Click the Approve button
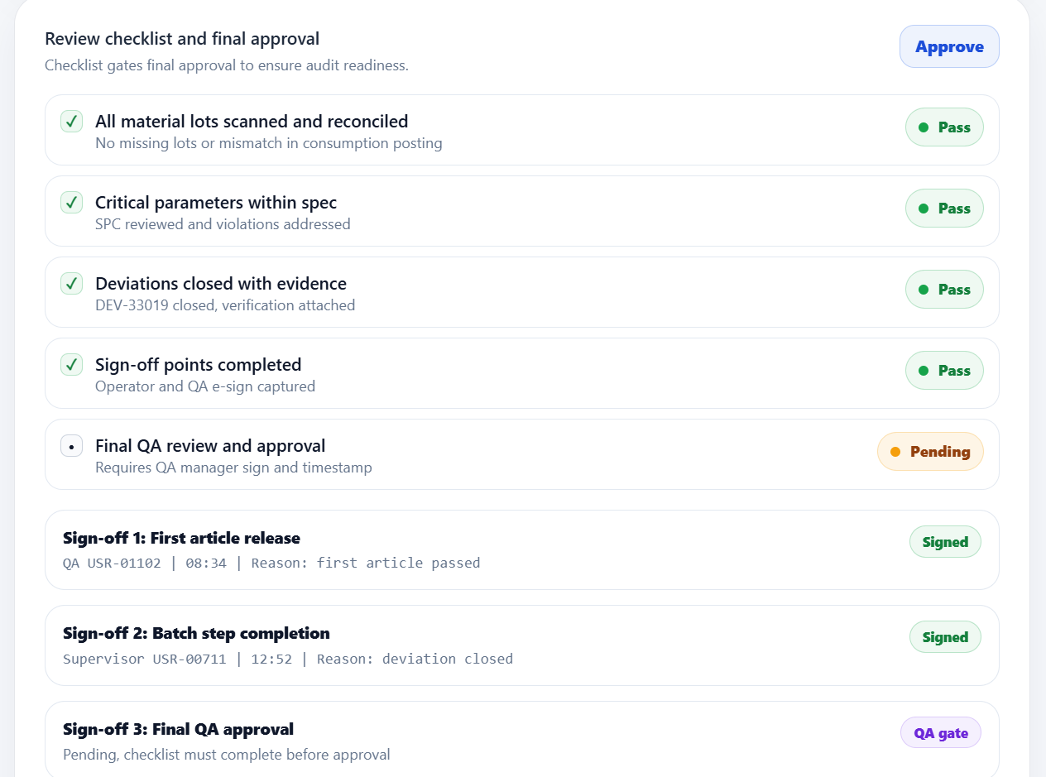1046x777 pixels. point(949,46)
